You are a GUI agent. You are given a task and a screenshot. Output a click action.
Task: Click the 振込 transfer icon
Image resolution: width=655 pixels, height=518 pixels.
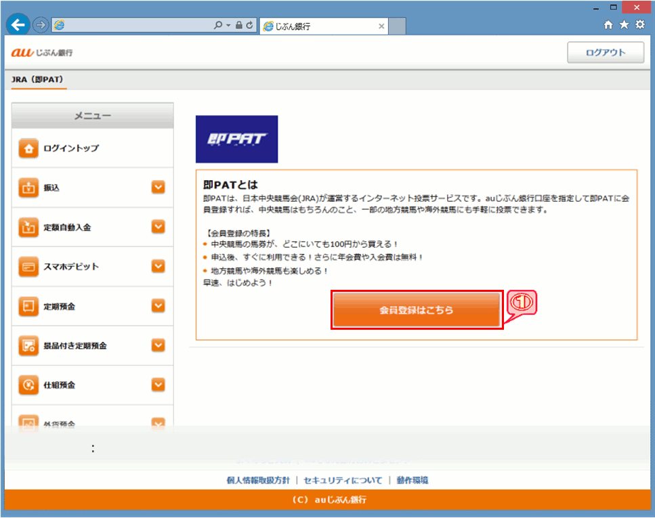point(28,188)
